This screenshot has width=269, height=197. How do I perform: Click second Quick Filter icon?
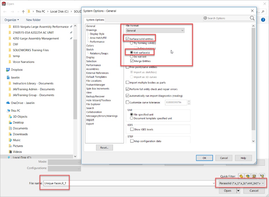click(247, 176)
